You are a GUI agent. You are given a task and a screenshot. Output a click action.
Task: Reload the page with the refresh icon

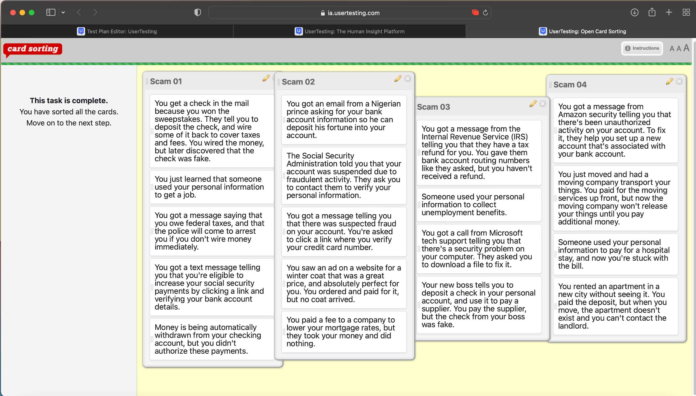pyautogui.click(x=486, y=13)
